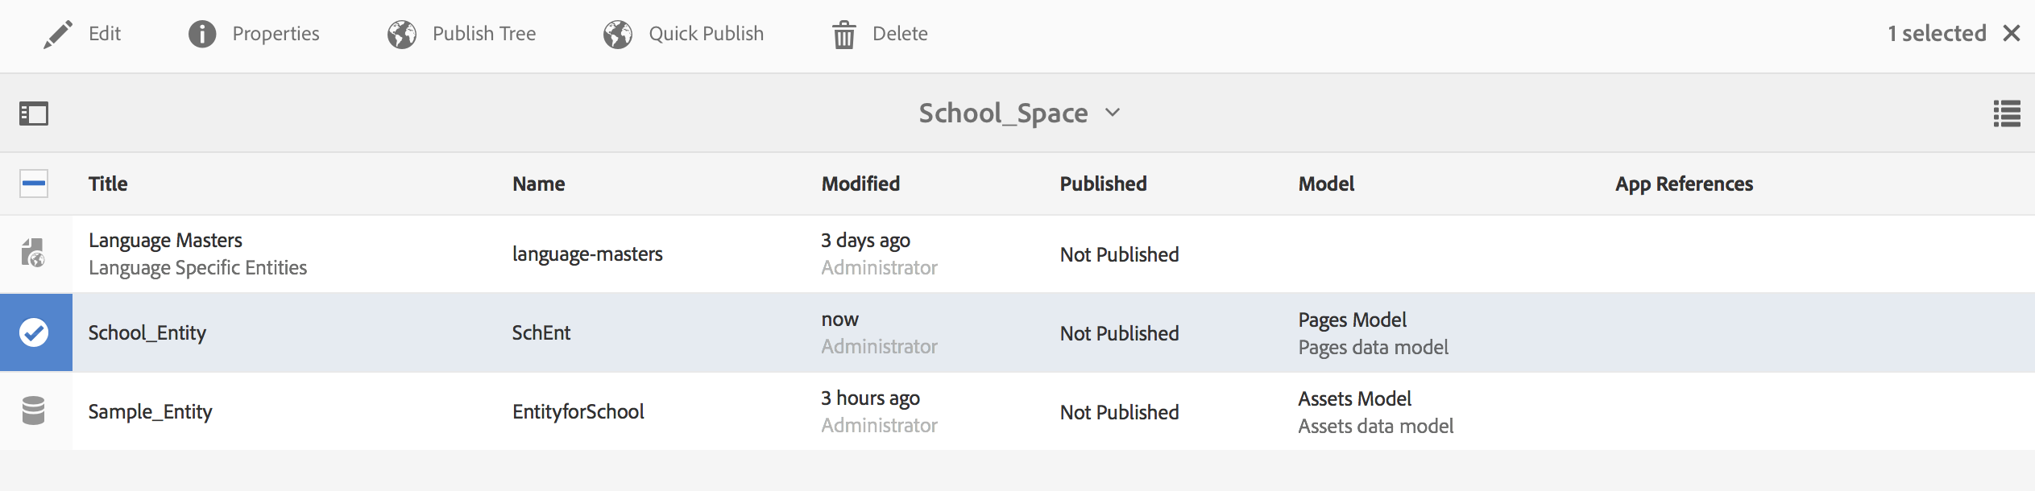Click the Edit pencil icon

point(58,34)
